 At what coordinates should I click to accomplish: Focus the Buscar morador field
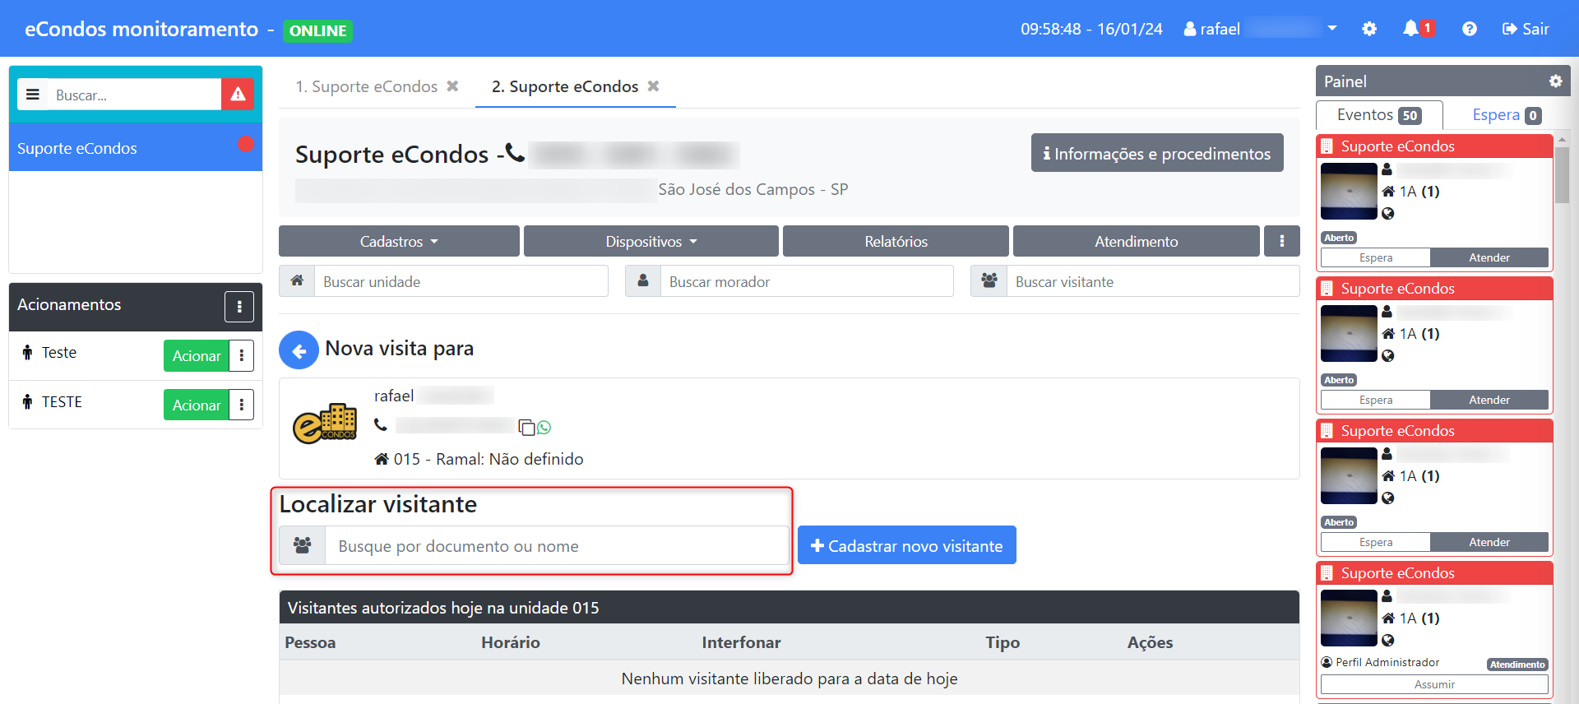807,281
